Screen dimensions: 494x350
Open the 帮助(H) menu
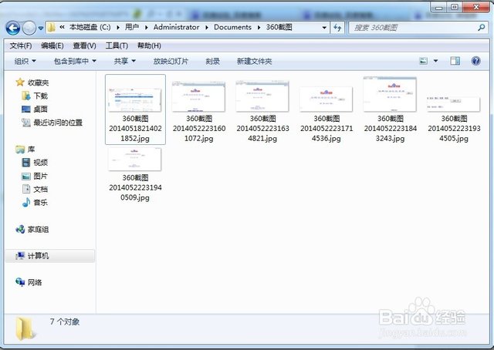tap(149, 45)
